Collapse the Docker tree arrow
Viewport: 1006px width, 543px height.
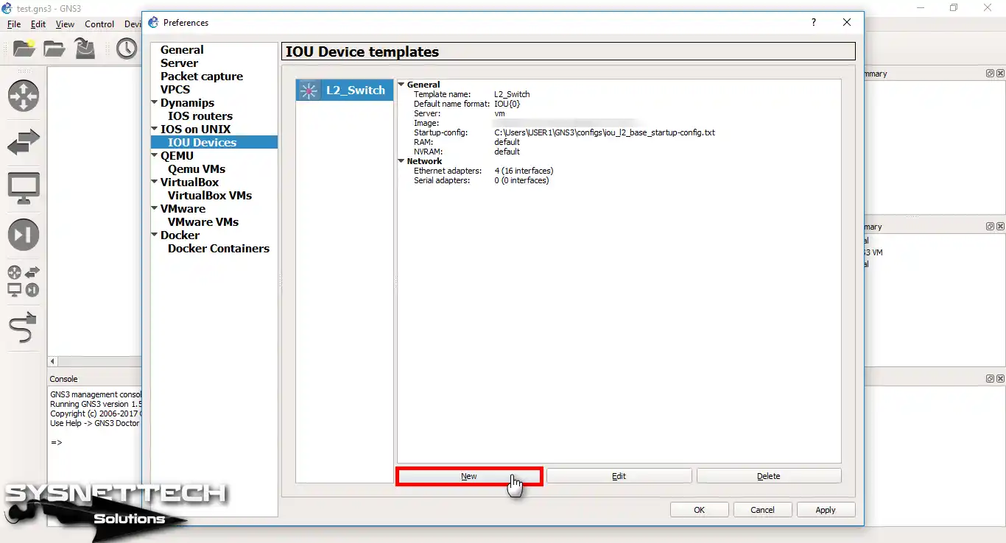tap(155, 235)
